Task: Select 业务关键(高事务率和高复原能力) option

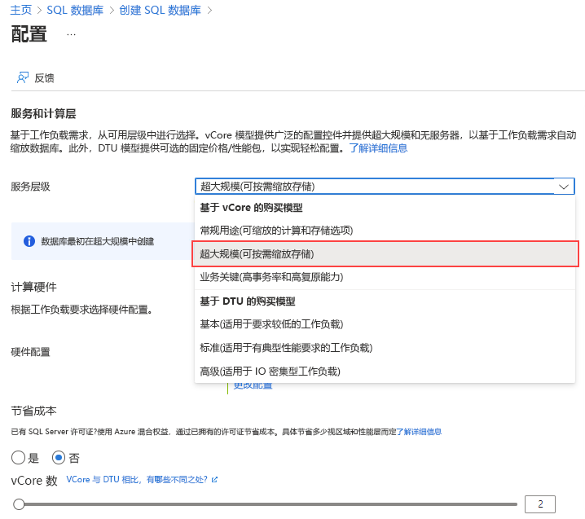Action: pyautogui.click(x=385, y=277)
